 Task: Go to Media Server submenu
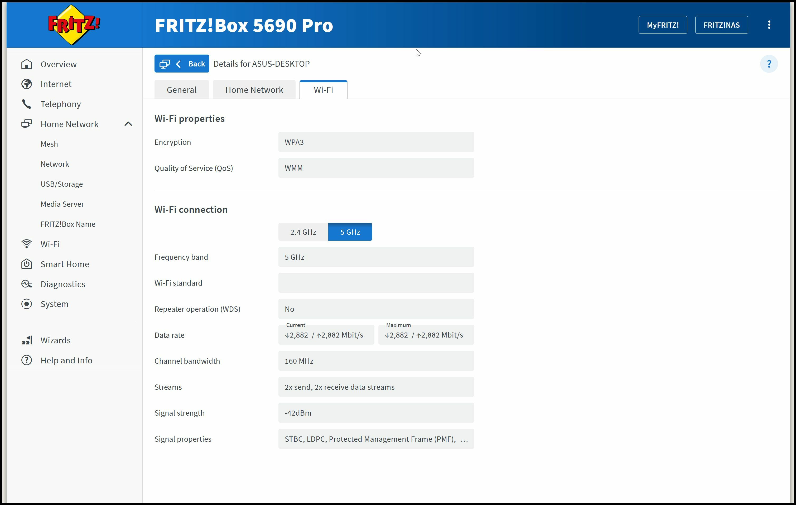tap(62, 204)
